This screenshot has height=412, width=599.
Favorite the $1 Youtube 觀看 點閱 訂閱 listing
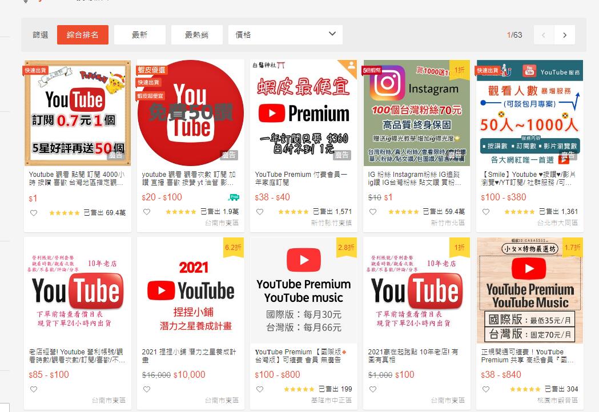pyautogui.click(x=34, y=213)
